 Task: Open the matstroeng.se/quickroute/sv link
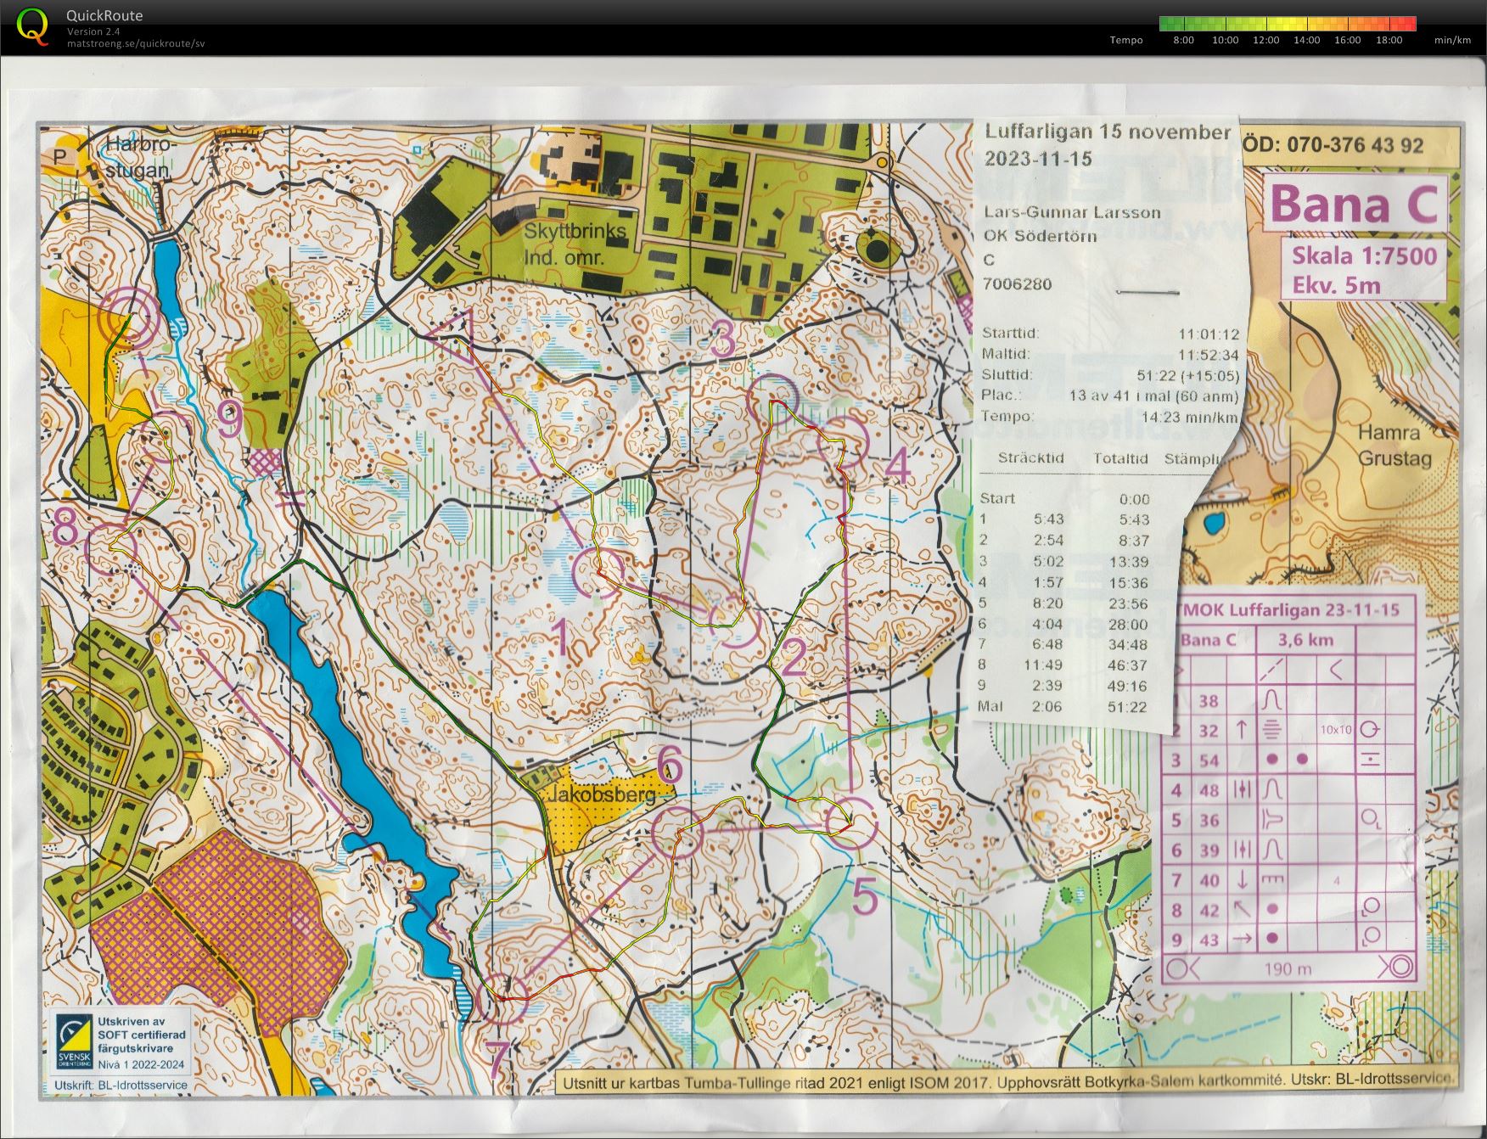coord(136,43)
